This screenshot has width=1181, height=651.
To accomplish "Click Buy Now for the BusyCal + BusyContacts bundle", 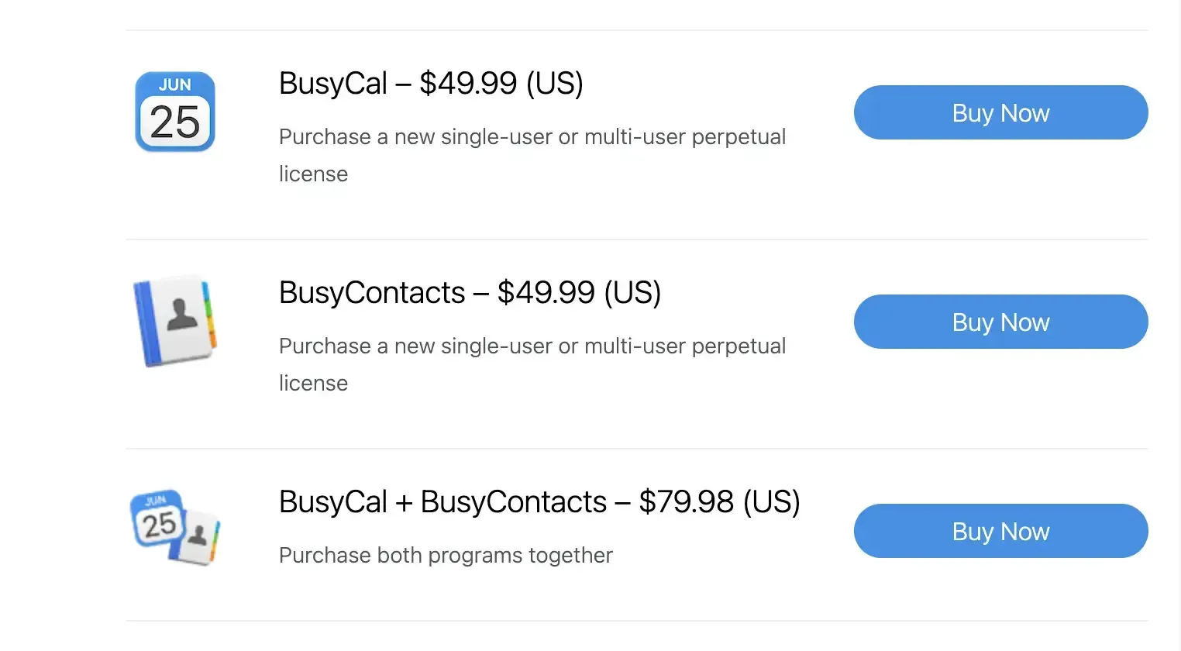I will pyautogui.click(x=1000, y=531).
